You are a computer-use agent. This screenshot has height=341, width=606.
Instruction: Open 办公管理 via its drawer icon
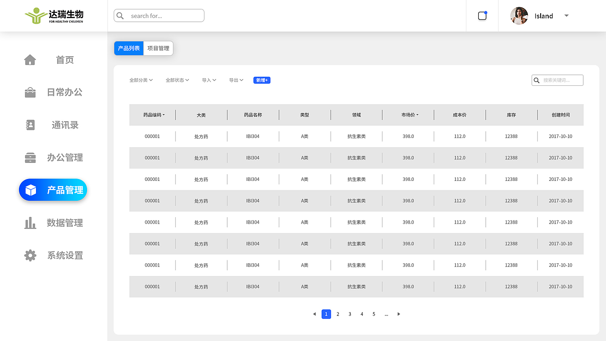(x=30, y=158)
